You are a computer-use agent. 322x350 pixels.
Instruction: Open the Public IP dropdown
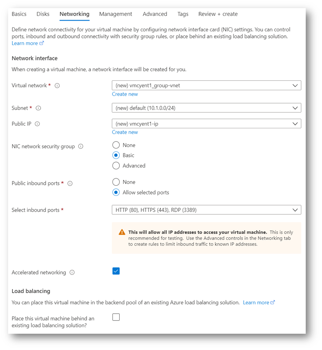coord(206,124)
